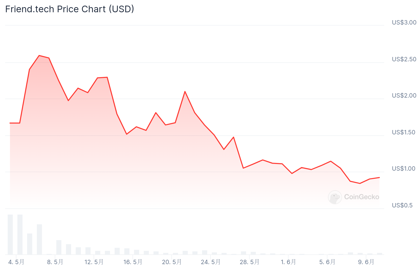Click the US$0.5 price axis label
Image resolution: width=419 pixels, height=270 pixels.
pyautogui.click(x=402, y=205)
